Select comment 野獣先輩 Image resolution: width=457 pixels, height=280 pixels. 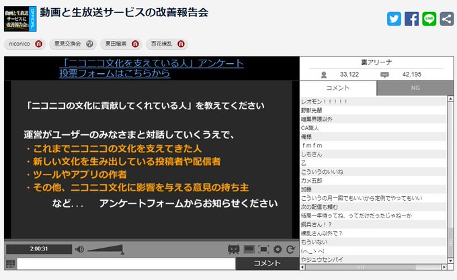(373, 110)
